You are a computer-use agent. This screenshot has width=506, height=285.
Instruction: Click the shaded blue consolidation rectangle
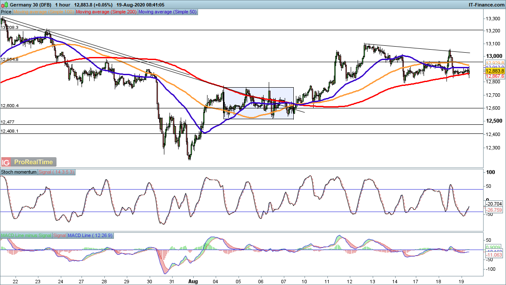coord(258,103)
